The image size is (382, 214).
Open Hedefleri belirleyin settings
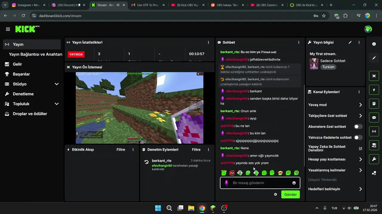(x=335, y=189)
